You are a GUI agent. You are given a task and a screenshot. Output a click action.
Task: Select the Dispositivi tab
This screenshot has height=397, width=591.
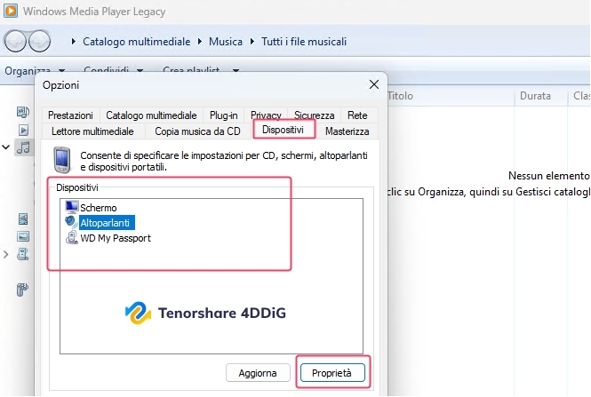pyautogui.click(x=283, y=130)
